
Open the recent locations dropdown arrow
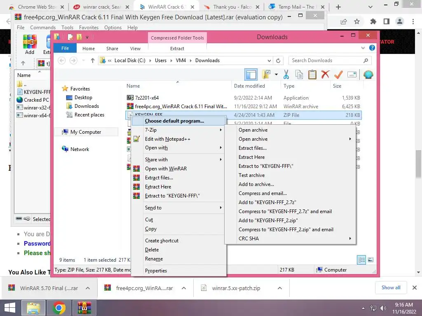[x=83, y=60]
